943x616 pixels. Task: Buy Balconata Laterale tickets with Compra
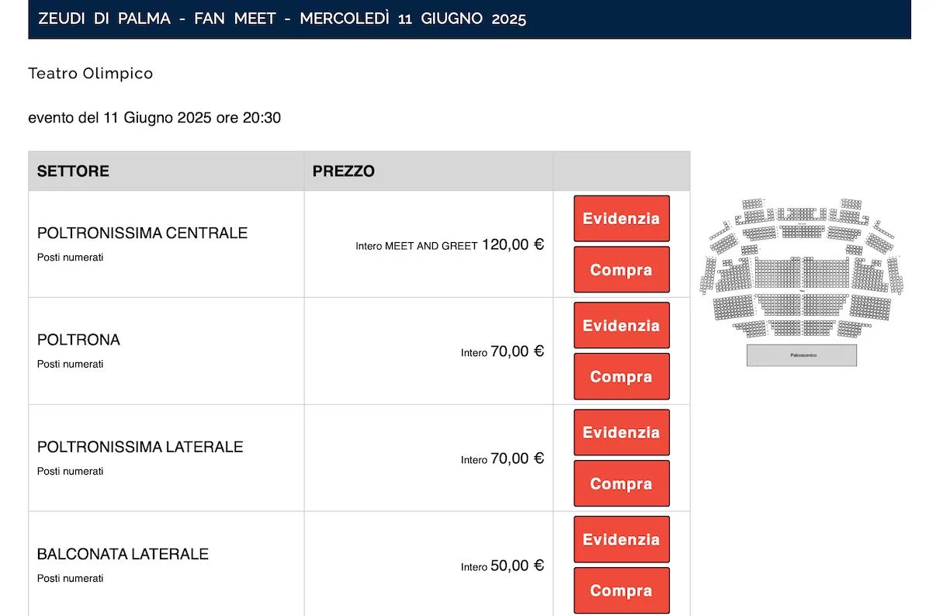621,591
